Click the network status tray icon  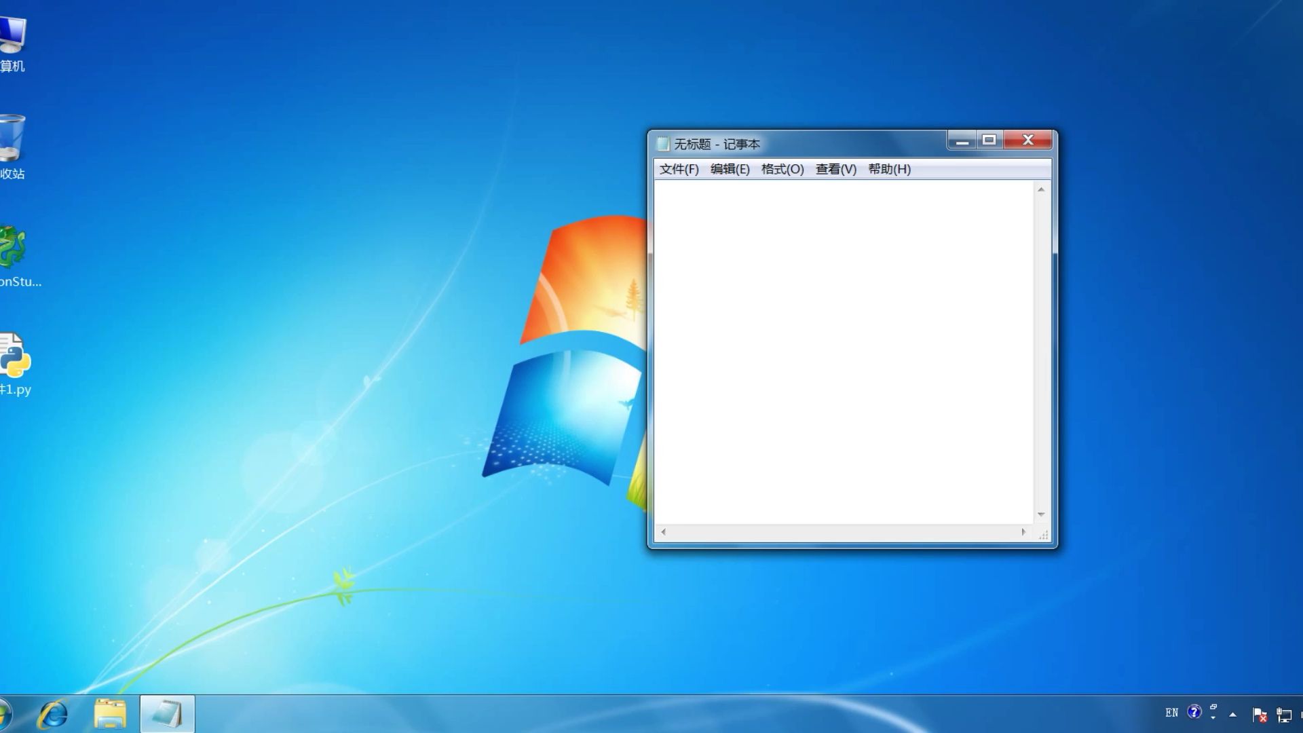click(x=1283, y=714)
